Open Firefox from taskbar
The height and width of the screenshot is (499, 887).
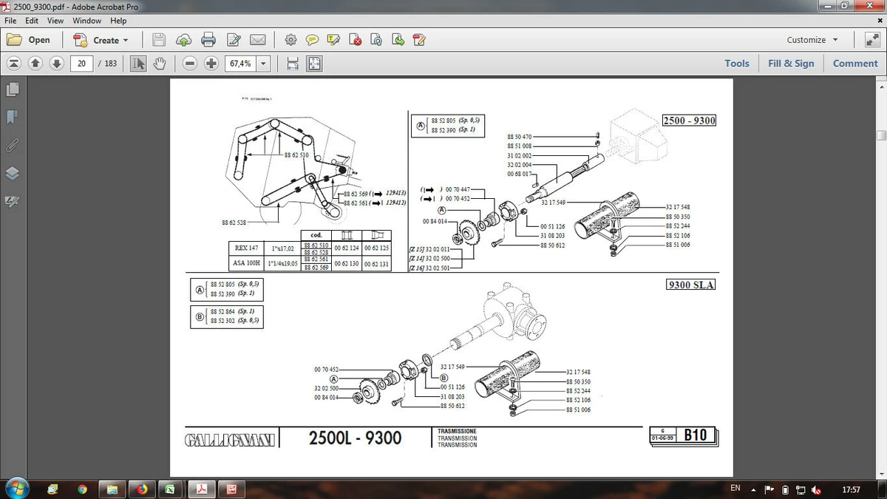pyautogui.click(x=142, y=489)
